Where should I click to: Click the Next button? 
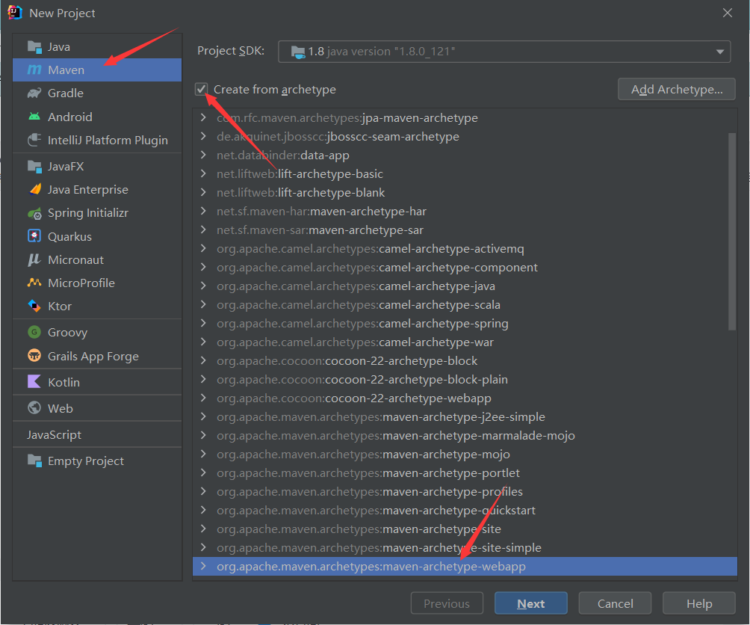click(531, 603)
